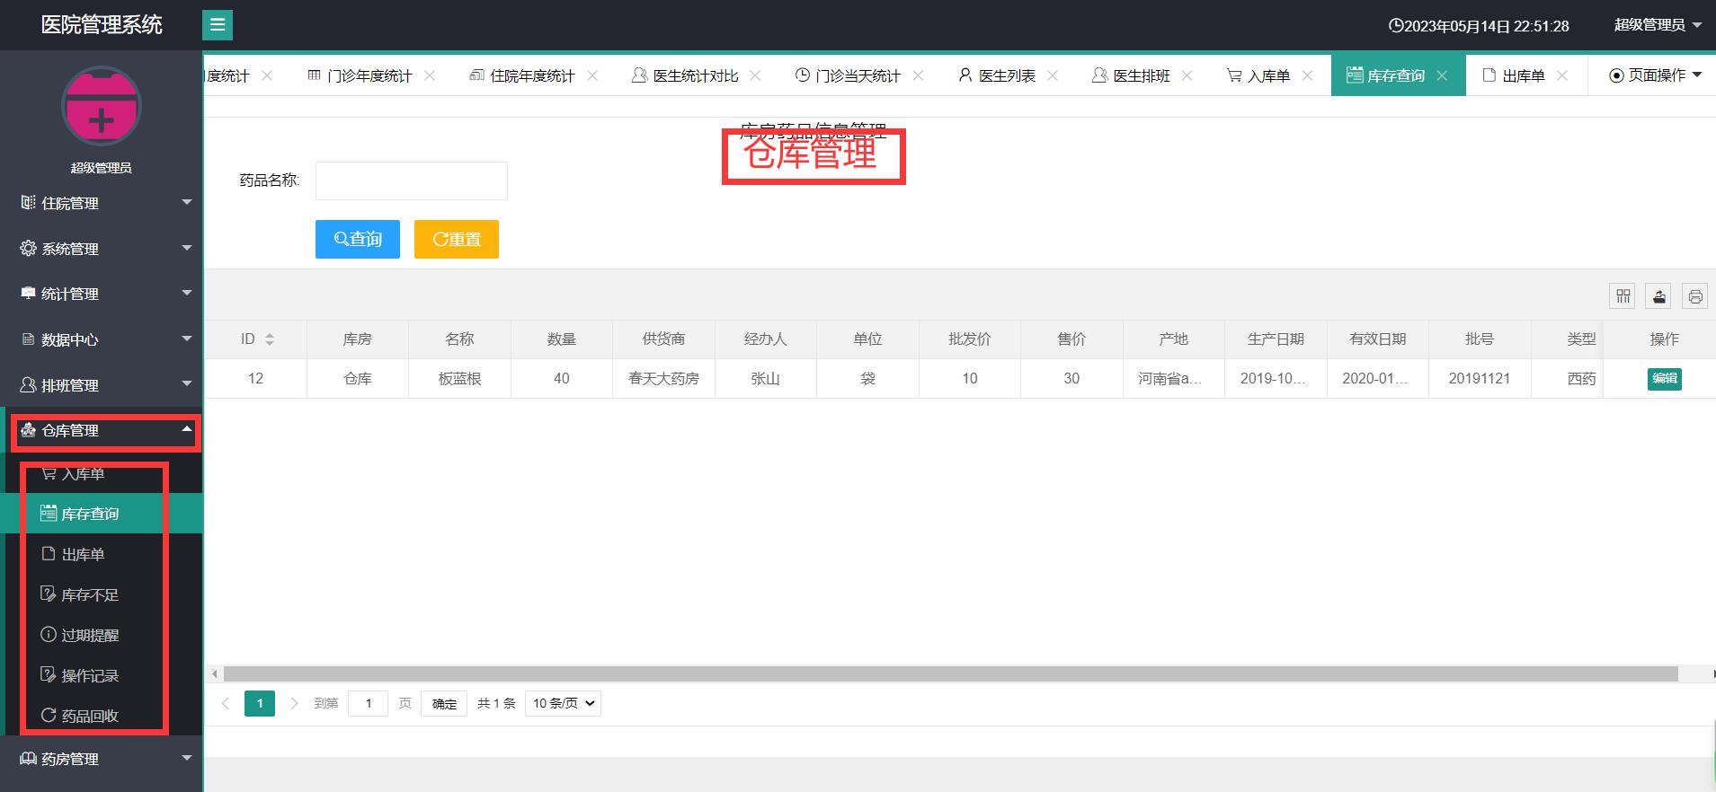
Task: Open 药品回收 in the sidebar
Action: [102, 716]
